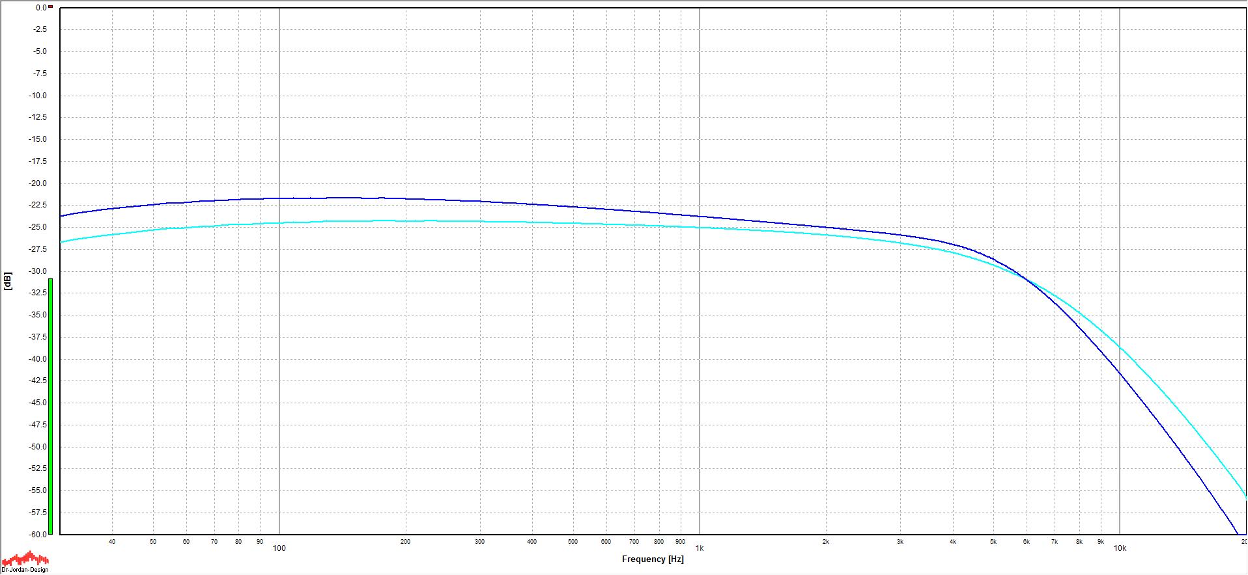Click the green level meter bar

coord(51,407)
